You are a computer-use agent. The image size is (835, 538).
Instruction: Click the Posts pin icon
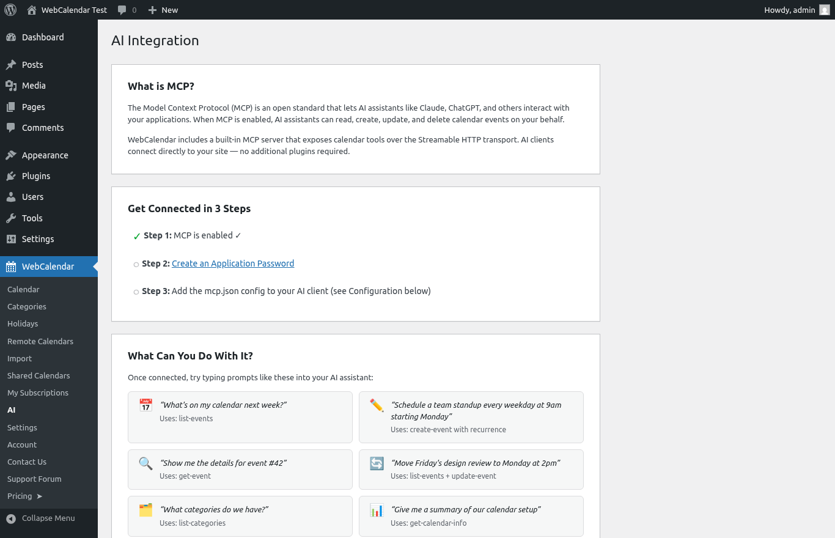(11, 65)
